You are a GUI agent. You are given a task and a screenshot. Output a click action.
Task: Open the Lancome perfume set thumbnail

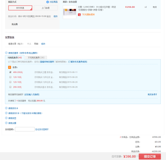pos(69,12)
